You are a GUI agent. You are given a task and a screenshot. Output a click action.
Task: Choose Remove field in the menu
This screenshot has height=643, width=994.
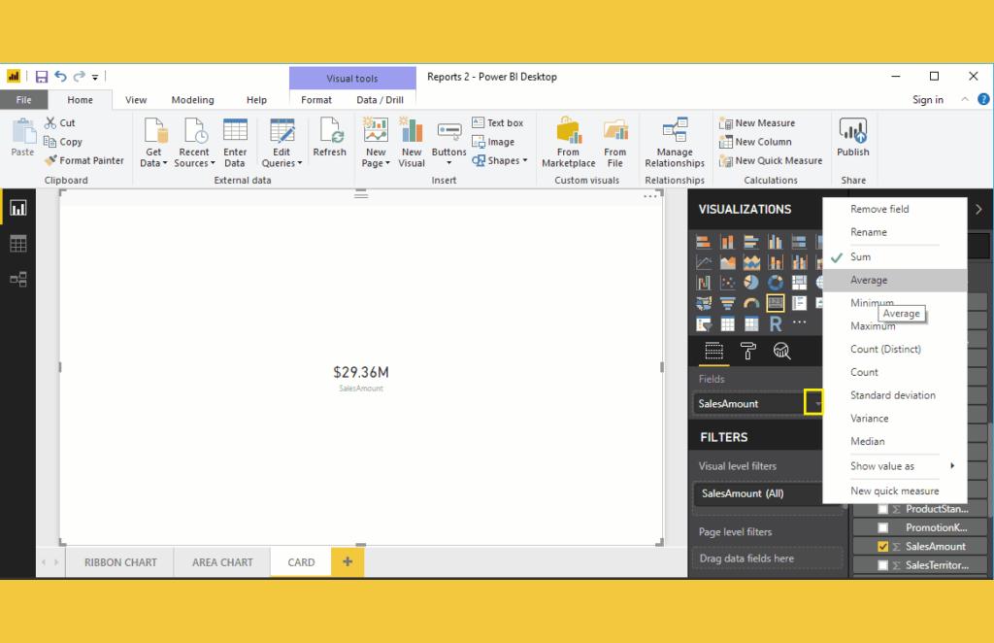894,209
